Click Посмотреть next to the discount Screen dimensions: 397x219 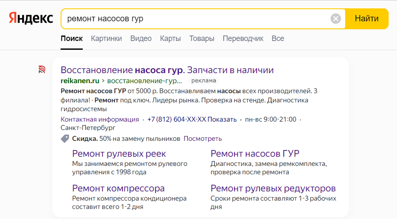(x=203, y=138)
